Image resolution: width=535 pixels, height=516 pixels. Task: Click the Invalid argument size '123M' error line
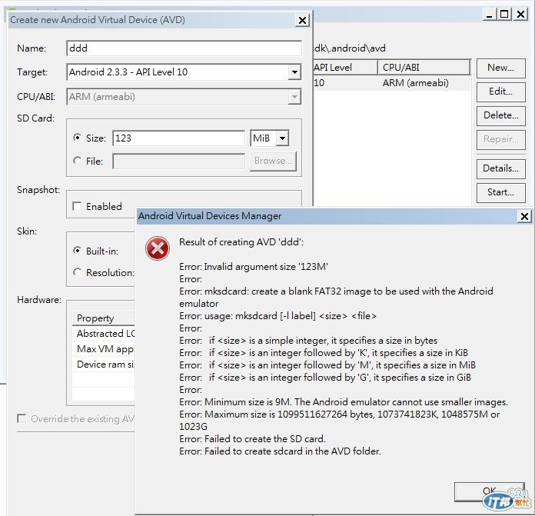[x=254, y=267]
